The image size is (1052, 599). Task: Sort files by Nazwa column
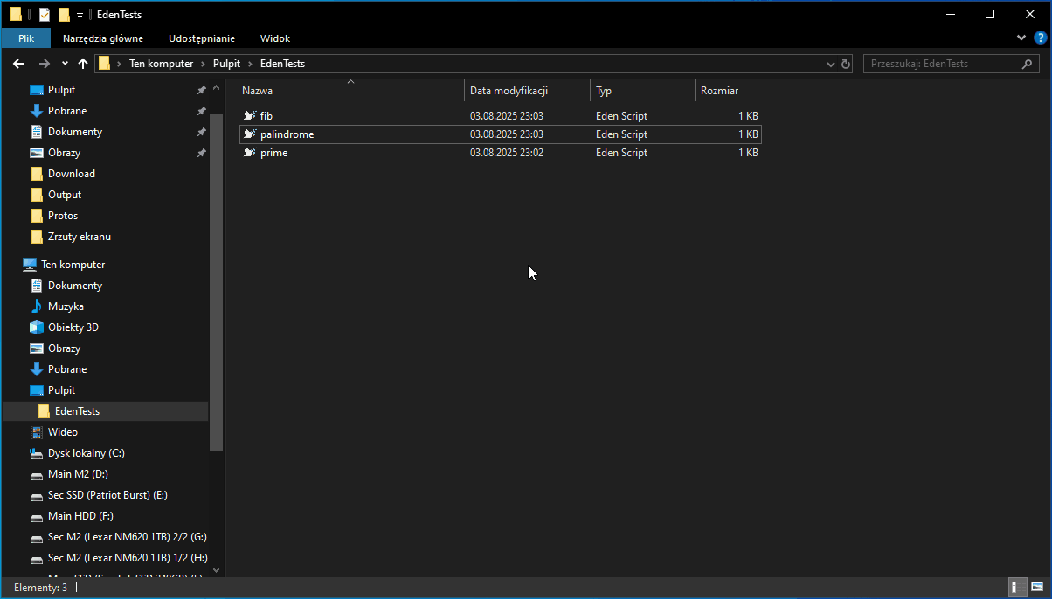(x=350, y=91)
